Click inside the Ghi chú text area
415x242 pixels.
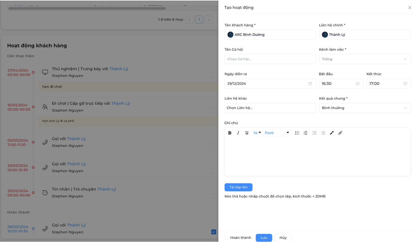coord(318,156)
